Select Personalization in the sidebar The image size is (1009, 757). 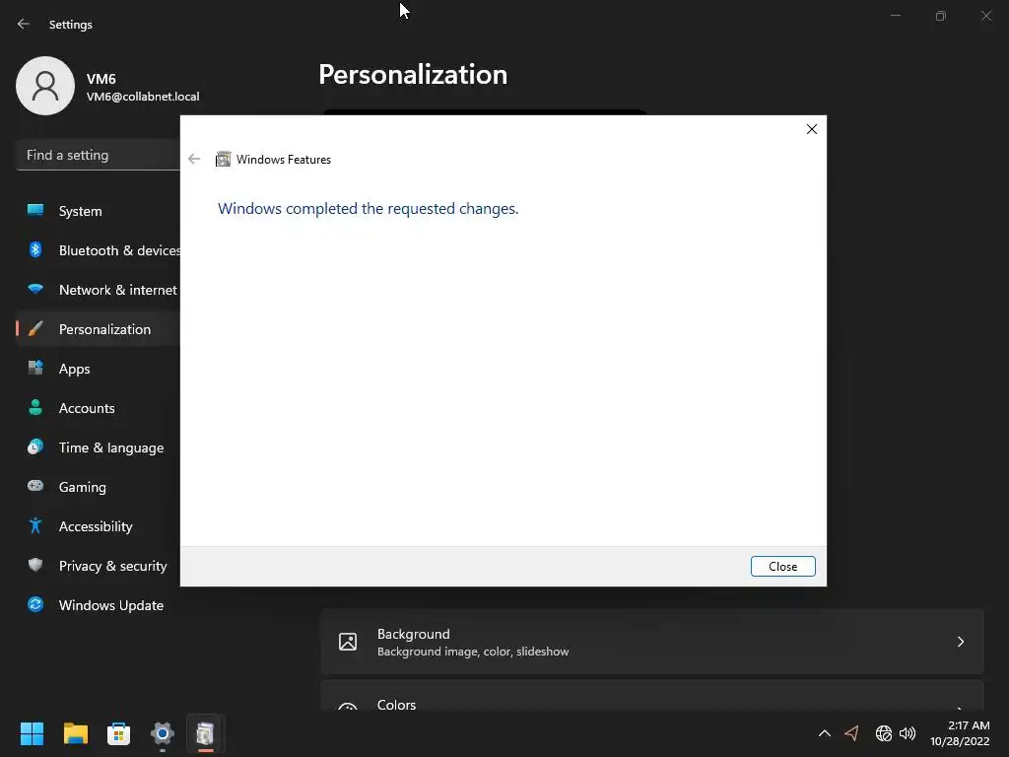98,329
